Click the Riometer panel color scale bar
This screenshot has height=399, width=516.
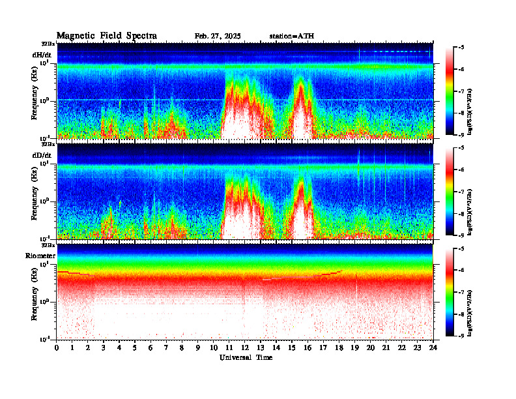click(x=450, y=292)
